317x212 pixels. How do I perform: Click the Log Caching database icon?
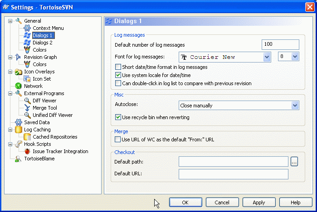coord(19,130)
